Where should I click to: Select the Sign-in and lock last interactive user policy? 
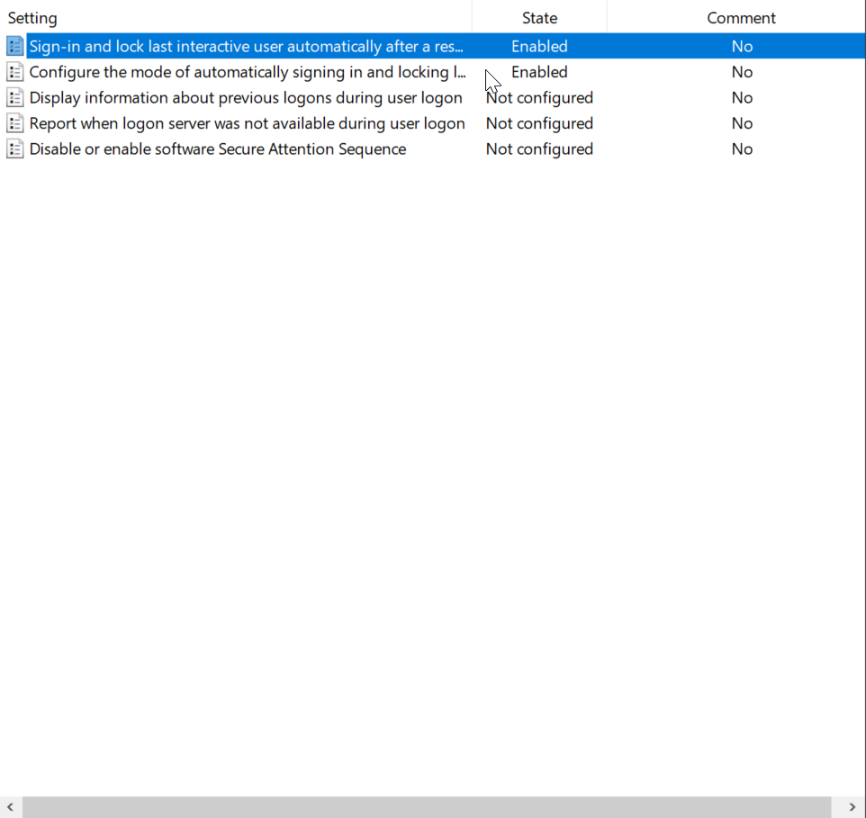tap(246, 46)
